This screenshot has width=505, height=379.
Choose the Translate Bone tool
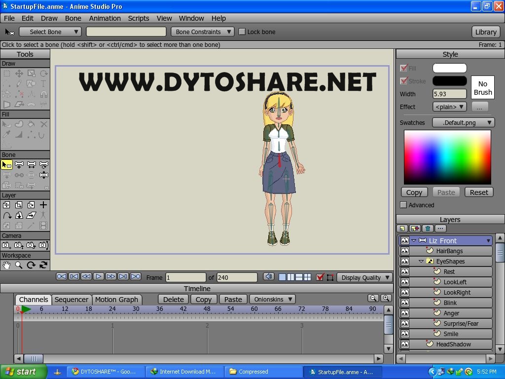pos(19,165)
